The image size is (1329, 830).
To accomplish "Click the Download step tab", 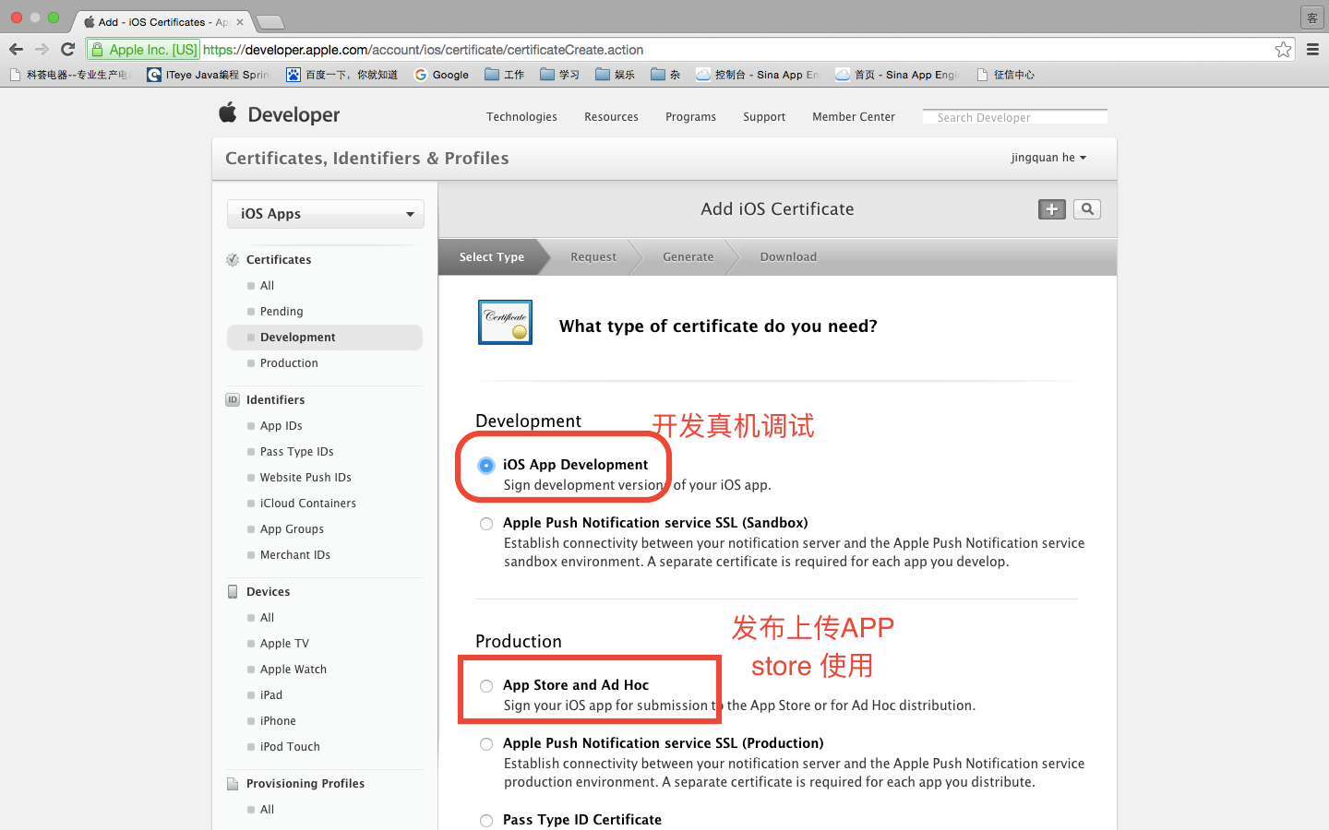I will point(788,257).
